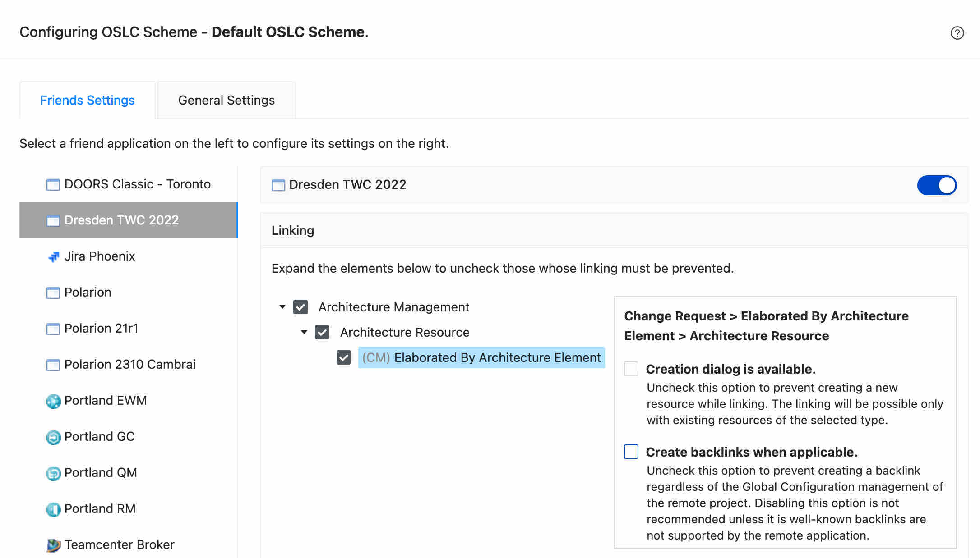Click the Portland EWM globe icon
The image size is (980, 558).
tap(53, 401)
